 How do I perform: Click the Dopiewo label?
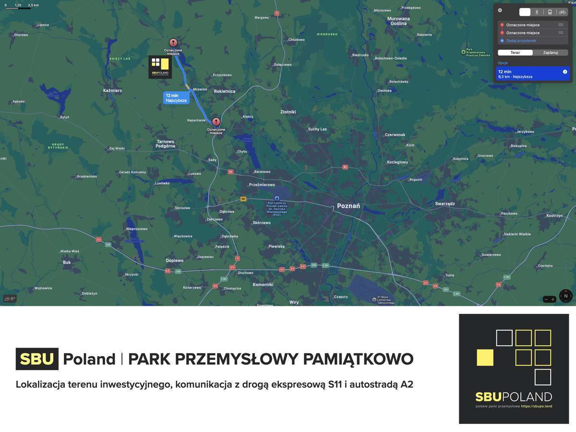pos(175,261)
